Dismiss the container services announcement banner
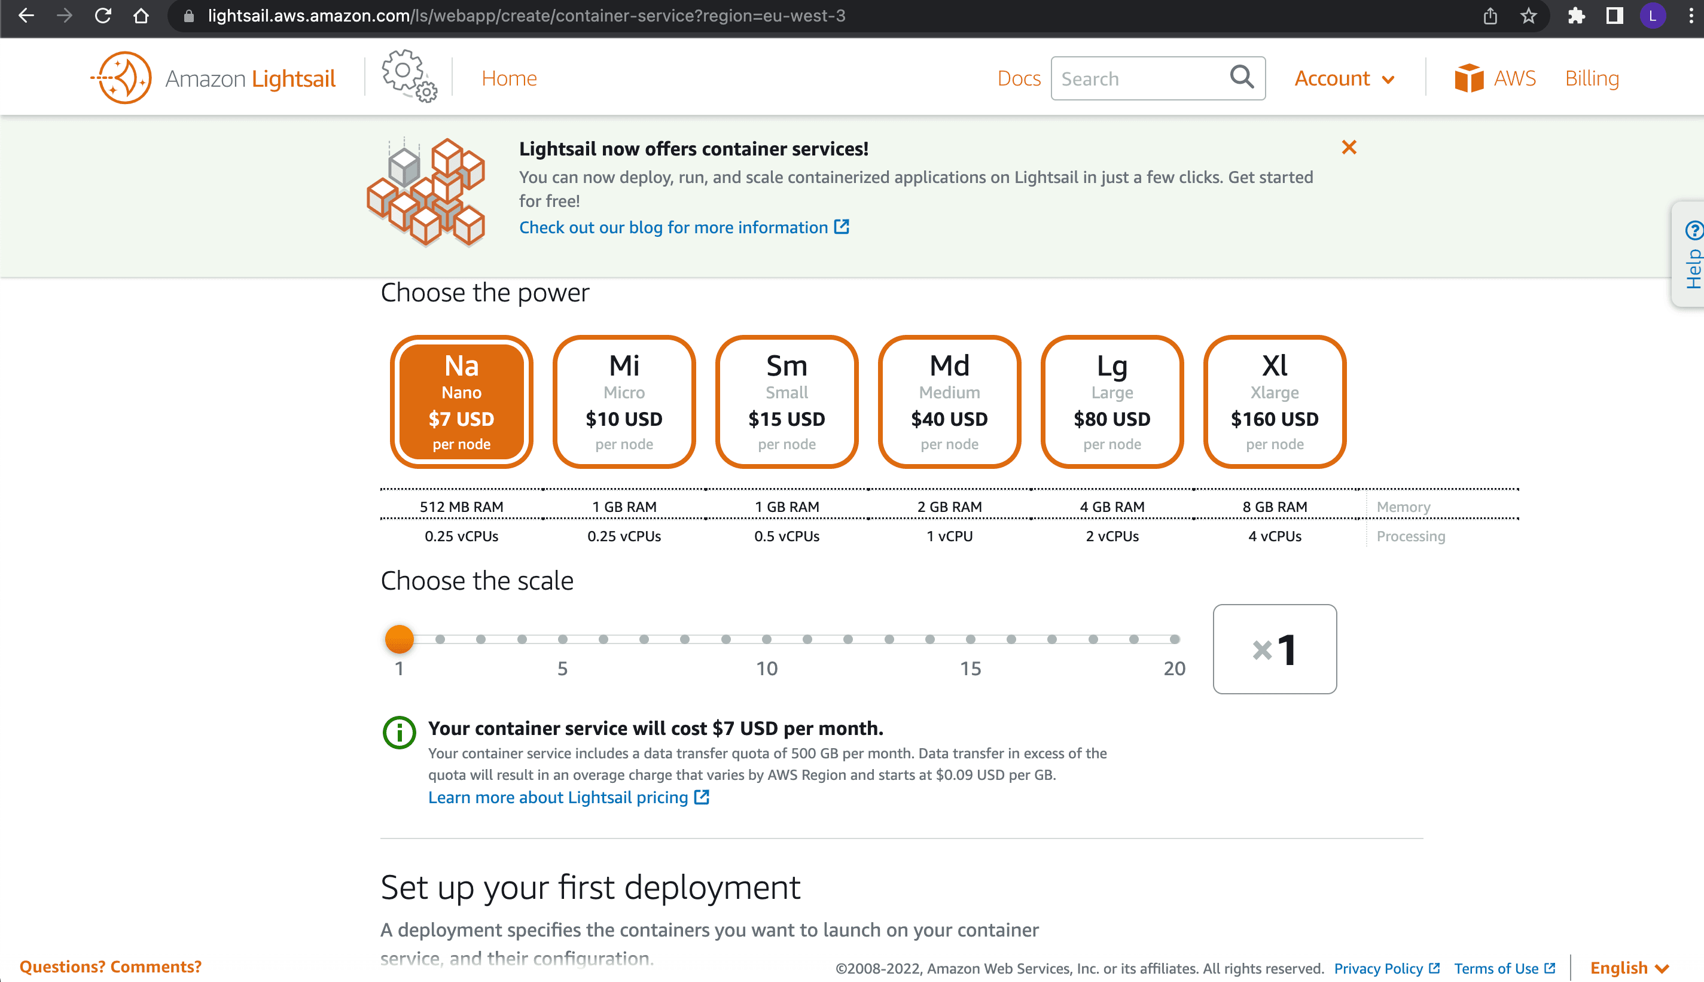 tap(1349, 148)
